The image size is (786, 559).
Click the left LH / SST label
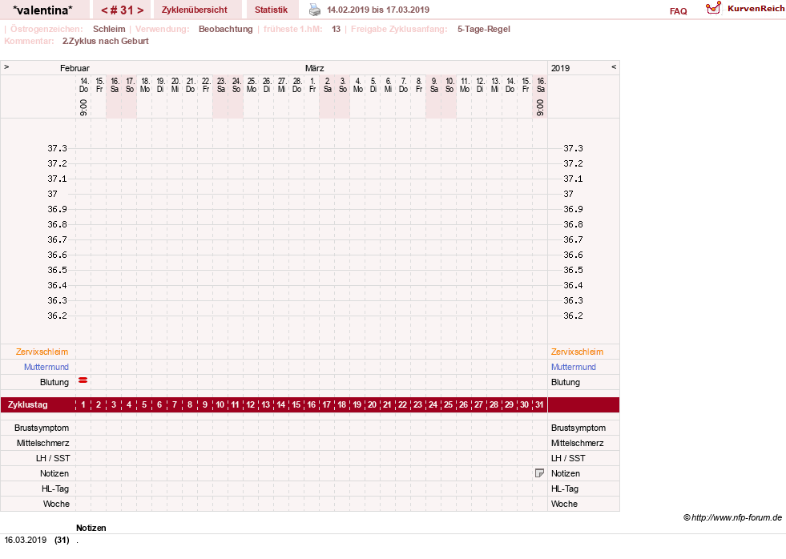click(53, 458)
